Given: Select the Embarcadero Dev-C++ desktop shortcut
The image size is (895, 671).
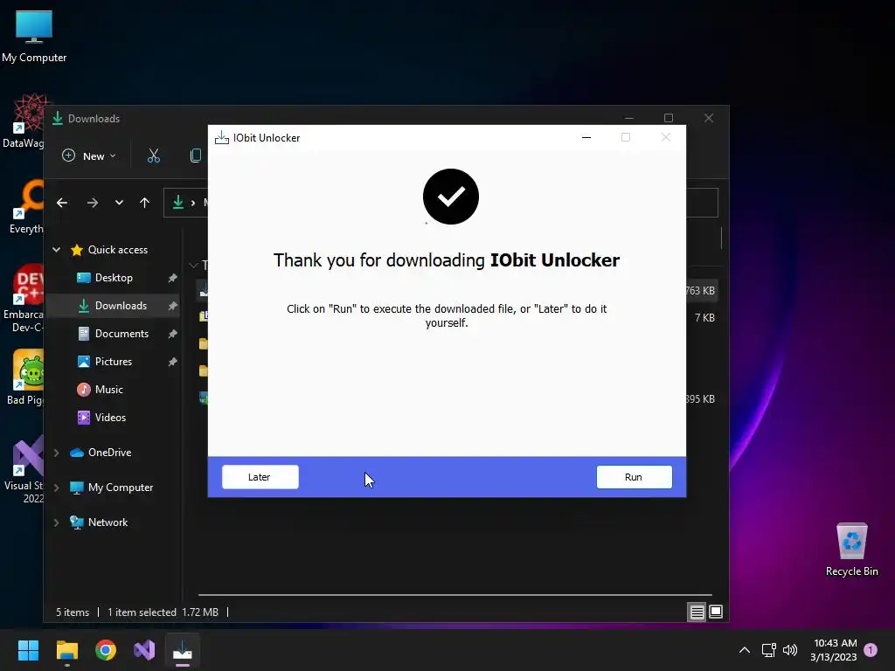Looking at the screenshot, I should tap(23, 298).
